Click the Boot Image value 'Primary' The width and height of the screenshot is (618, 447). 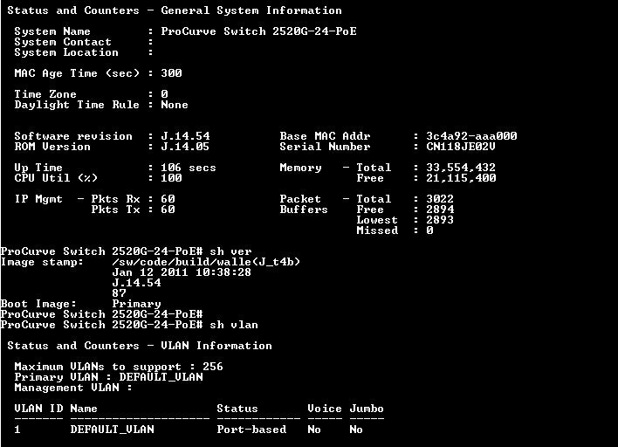pos(136,304)
